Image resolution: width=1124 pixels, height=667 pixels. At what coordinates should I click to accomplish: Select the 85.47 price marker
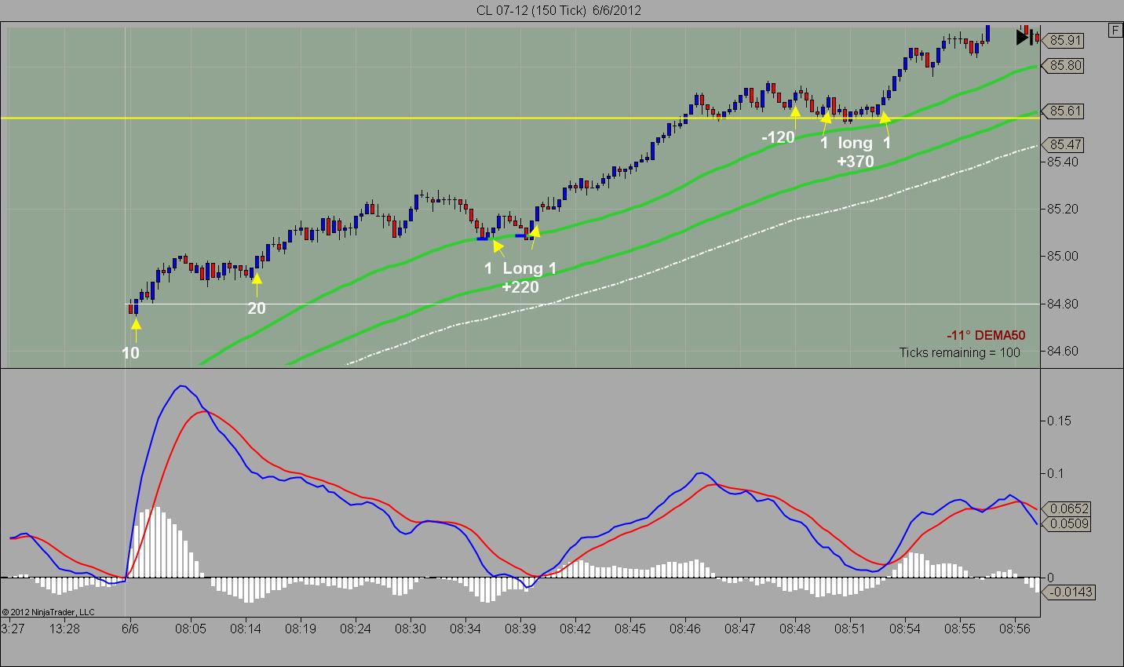pyautogui.click(x=1064, y=145)
